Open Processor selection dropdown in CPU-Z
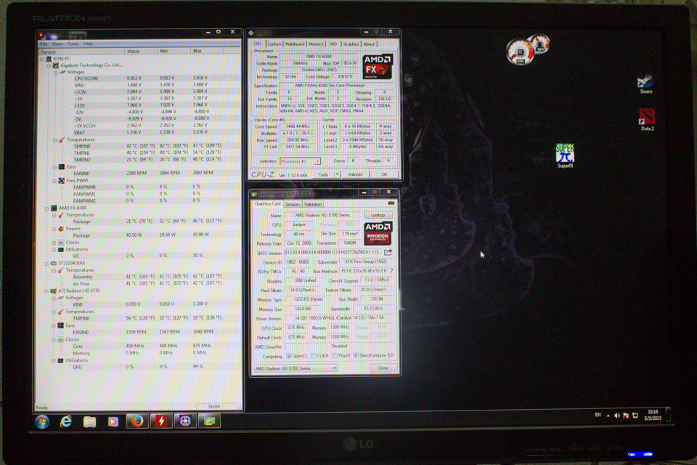The width and height of the screenshot is (697, 465). [317, 161]
